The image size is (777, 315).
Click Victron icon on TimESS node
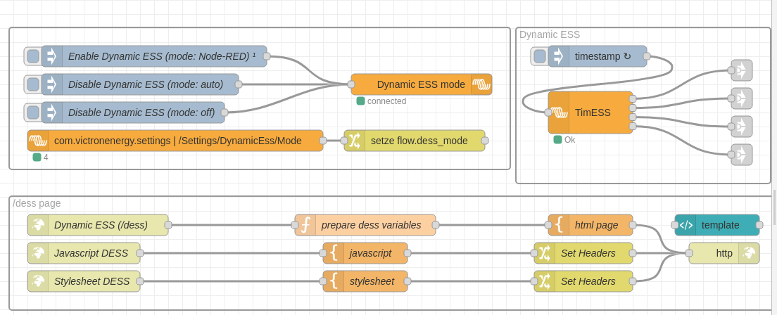(x=559, y=112)
